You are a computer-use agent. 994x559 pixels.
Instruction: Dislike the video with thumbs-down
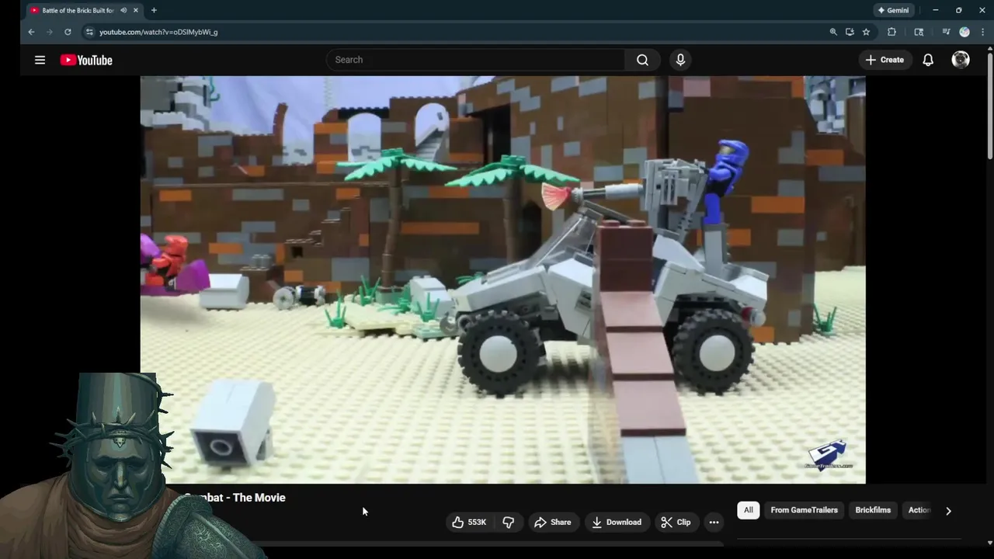(x=509, y=523)
